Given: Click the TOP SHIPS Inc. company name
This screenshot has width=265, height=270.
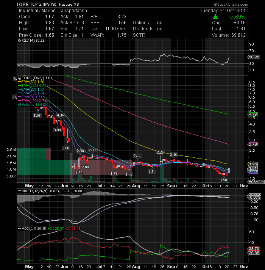Looking at the screenshot, I should (44, 5).
